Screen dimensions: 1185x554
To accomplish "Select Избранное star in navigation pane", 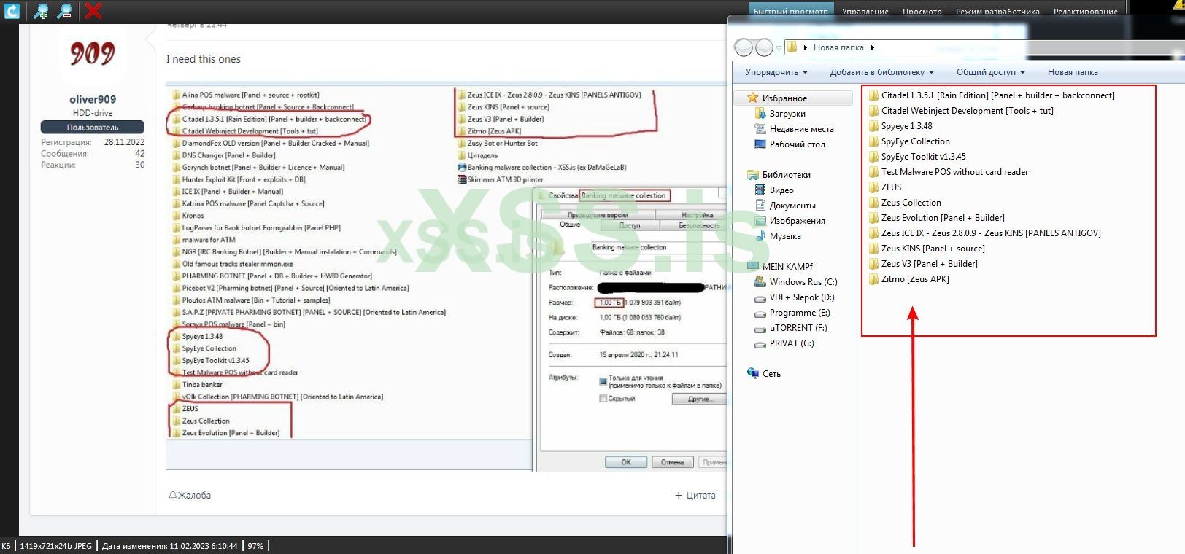I will coord(777,98).
